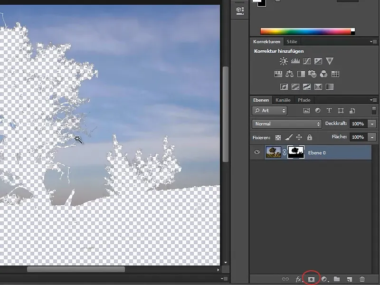Click the Fläche 100% value field
The width and height of the screenshot is (380, 285).
pos(358,137)
